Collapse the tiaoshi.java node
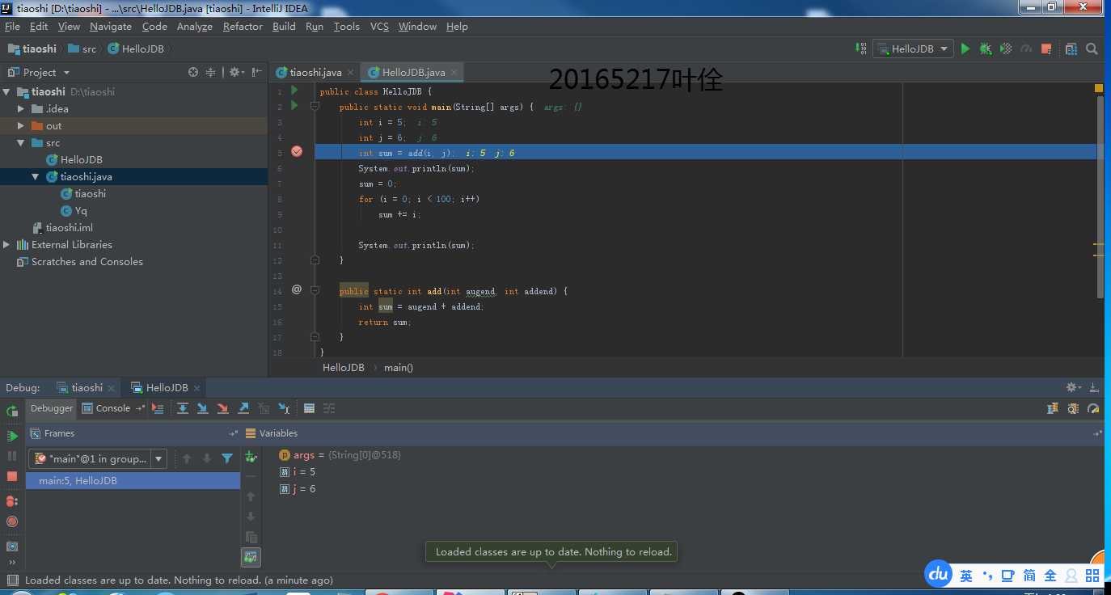 coord(36,176)
